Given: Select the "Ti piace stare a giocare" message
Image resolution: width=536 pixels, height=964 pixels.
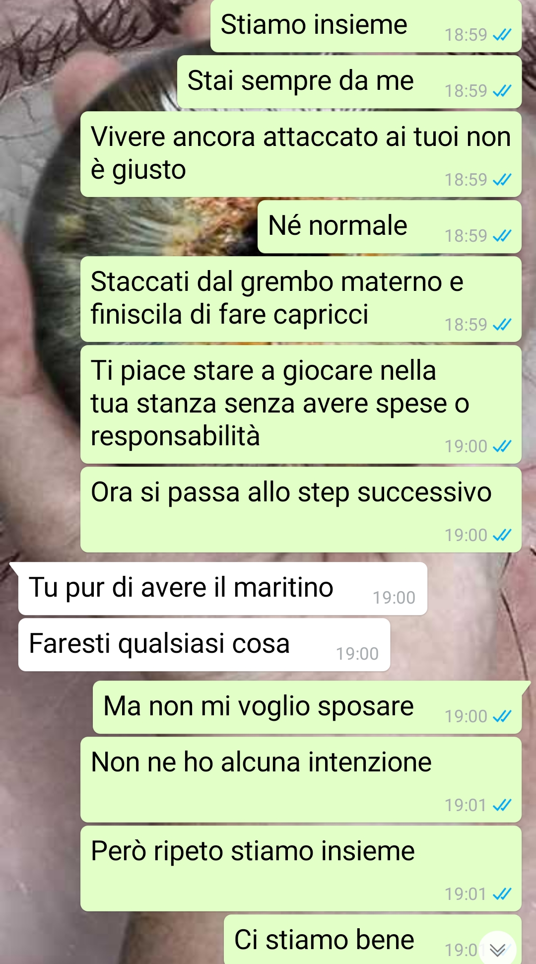Looking at the screenshot, I should [x=301, y=405].
